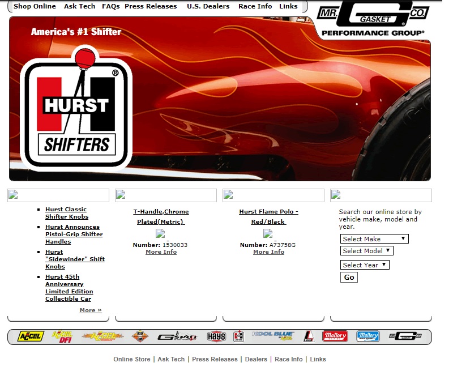
Task: Expand the Select Make dropdown
Action: (x=374, y=239)
